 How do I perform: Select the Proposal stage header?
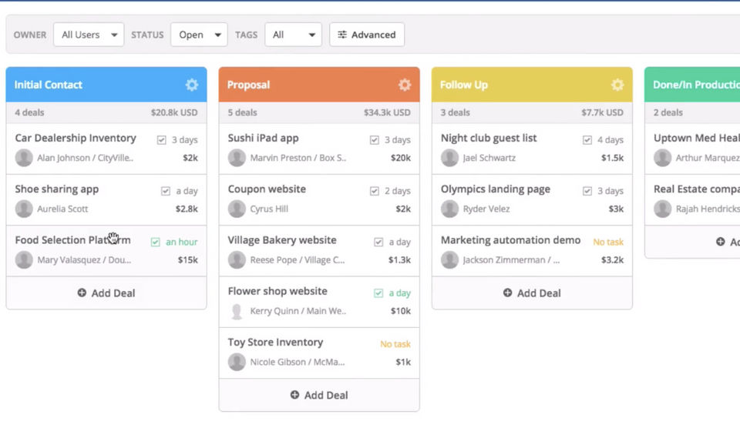click(x=319, y=85)
